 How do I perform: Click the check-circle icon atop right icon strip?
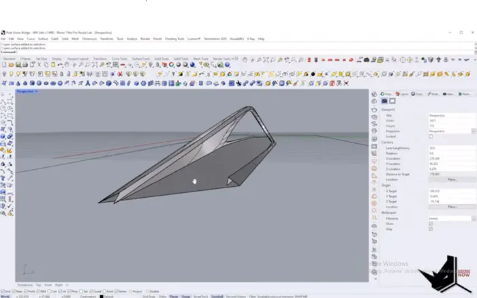(x=374, y=94)
